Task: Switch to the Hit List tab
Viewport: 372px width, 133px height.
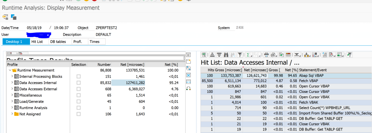Action: coord(37,41)
